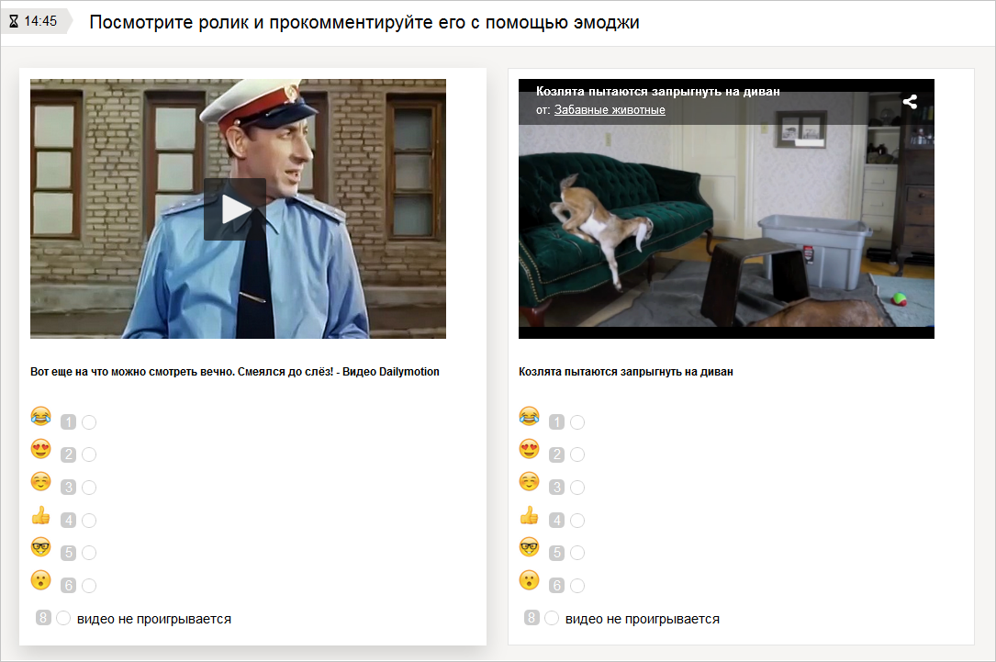The height and width of the screenshot is (662, 996).
Task: Click the thumbs-up emoji under the Dailymotion video
Action: (40, 514)
